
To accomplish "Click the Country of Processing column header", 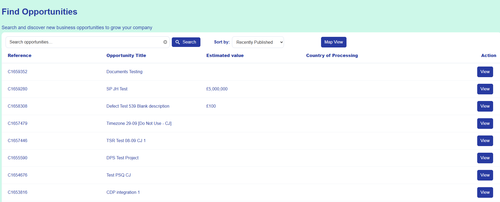I will 332,55.
